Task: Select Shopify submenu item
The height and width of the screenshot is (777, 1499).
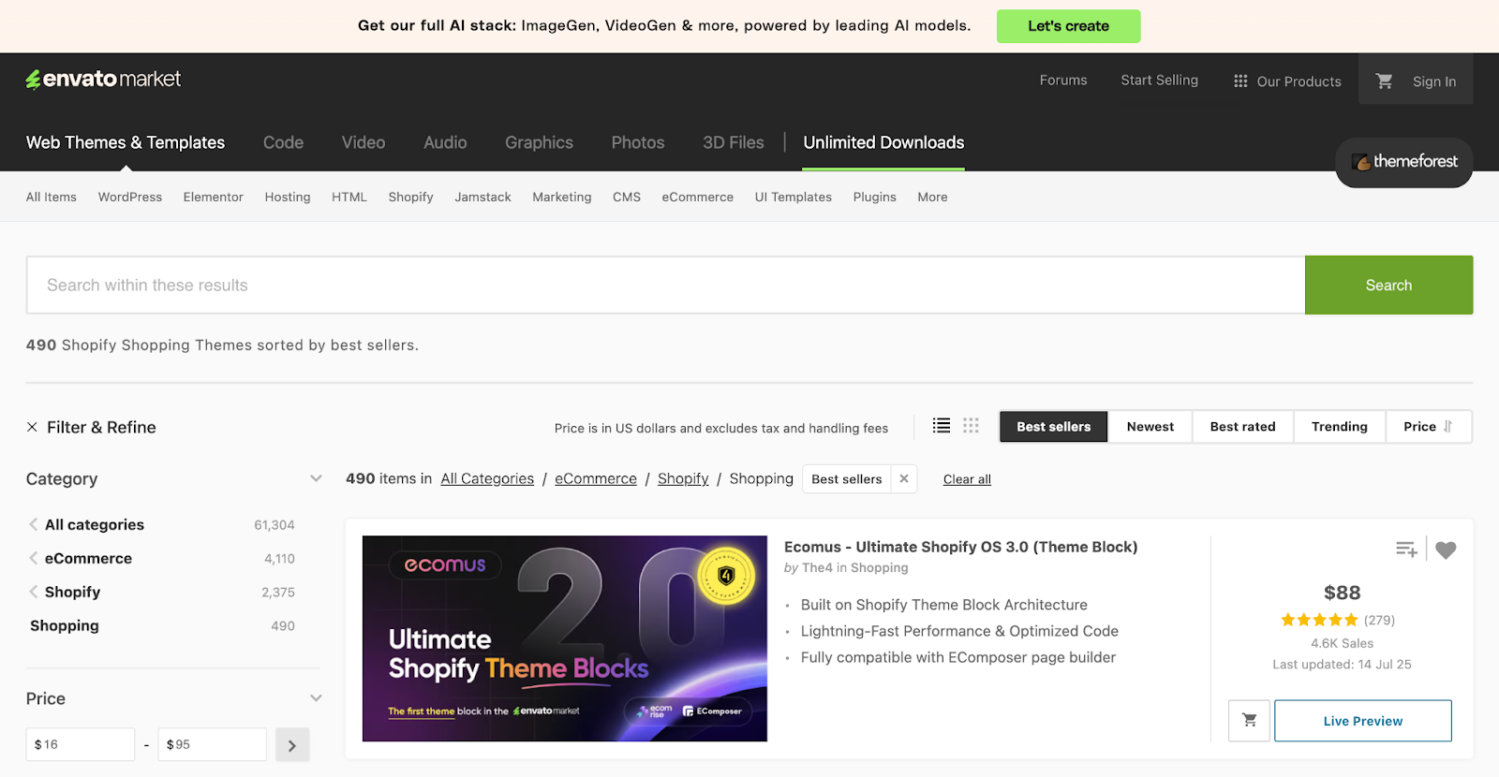Action: pos(411,197)
